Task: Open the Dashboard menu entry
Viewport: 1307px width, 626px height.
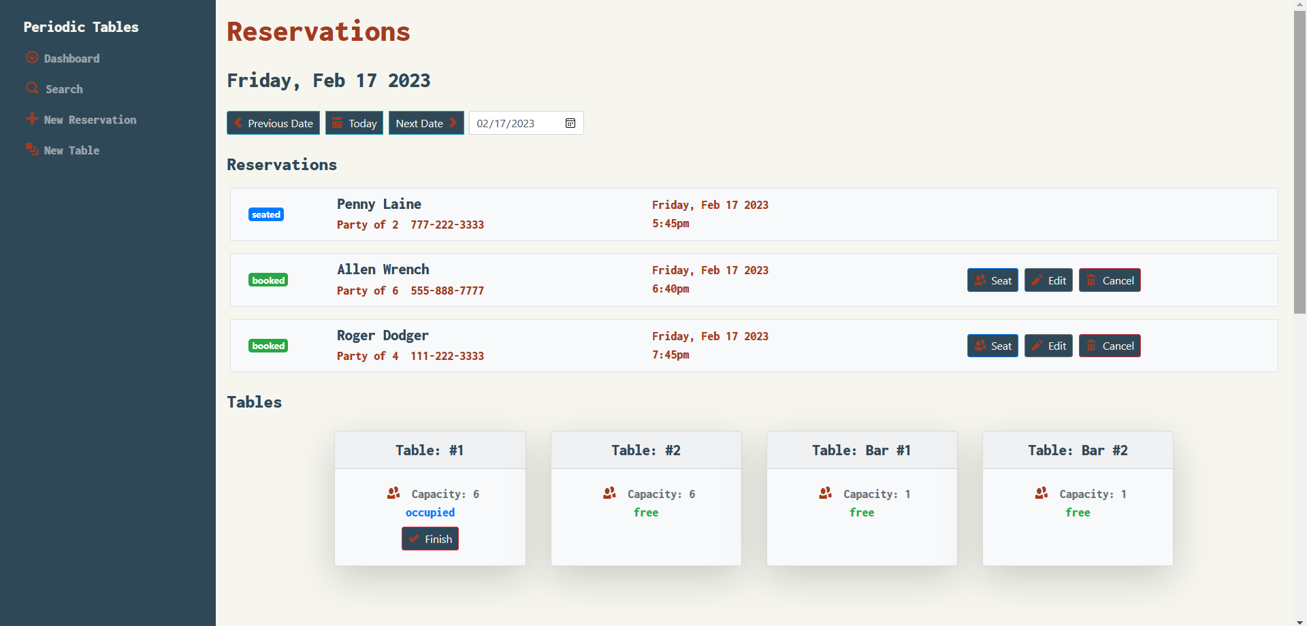Action: coord(71,58)
